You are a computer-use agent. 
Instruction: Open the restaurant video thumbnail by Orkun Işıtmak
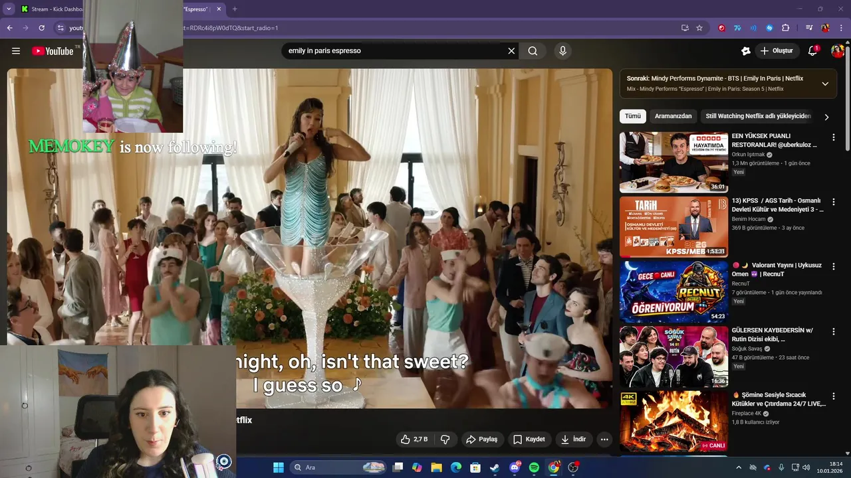point(673,162)
